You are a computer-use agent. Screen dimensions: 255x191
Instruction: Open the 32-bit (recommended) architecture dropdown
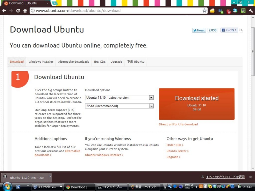(x=119, y=106)
